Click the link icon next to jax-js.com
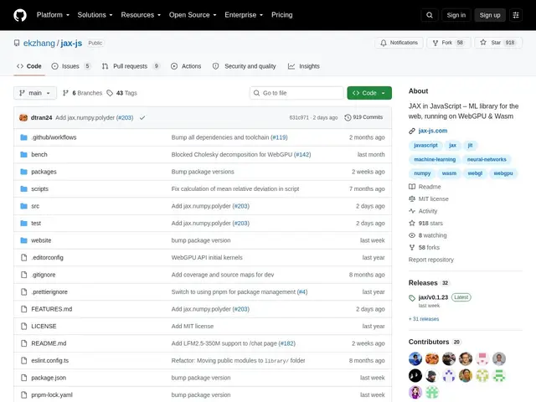 pos(412,131)
